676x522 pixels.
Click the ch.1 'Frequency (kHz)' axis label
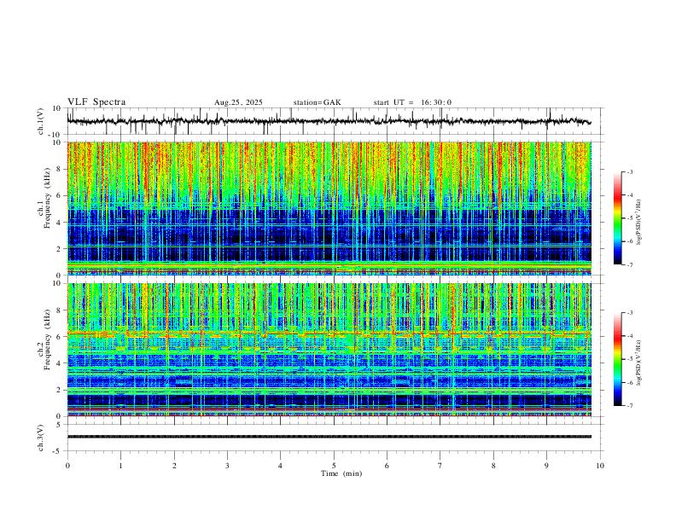47,197
